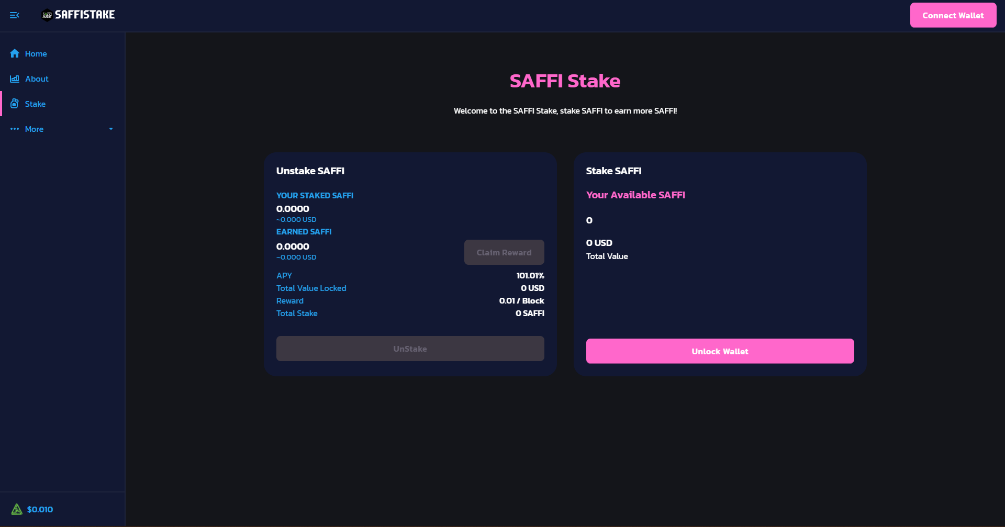Click the Your Available SAFFI label
Image resolution: width=1005 pixels, height=527 pixels.
(635, 195)
